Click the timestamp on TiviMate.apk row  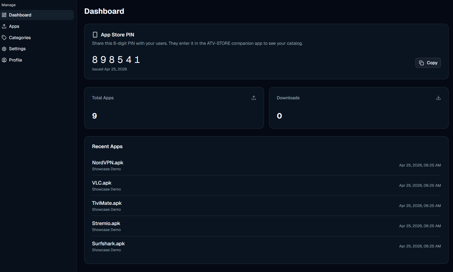click(420, 206)
